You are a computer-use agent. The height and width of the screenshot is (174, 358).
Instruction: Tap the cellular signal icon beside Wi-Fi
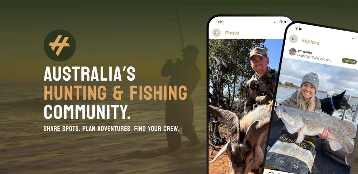point(276,22)
